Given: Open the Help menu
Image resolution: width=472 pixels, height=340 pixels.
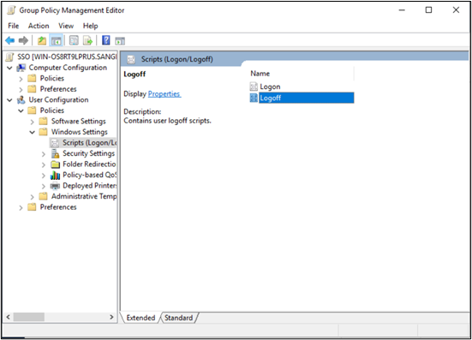Looking at the screenshot, I should (x=90, y=26).
